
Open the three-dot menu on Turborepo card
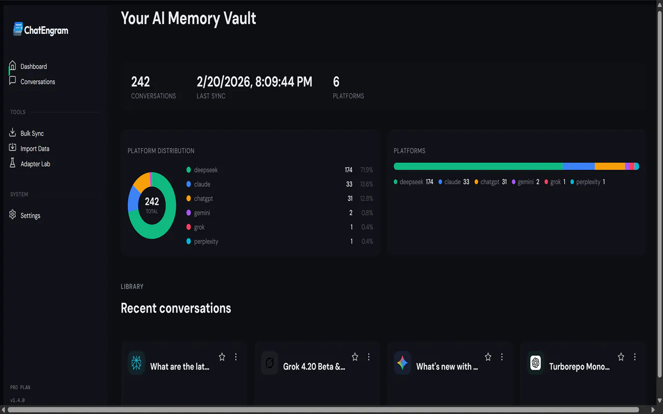[635, 357]
